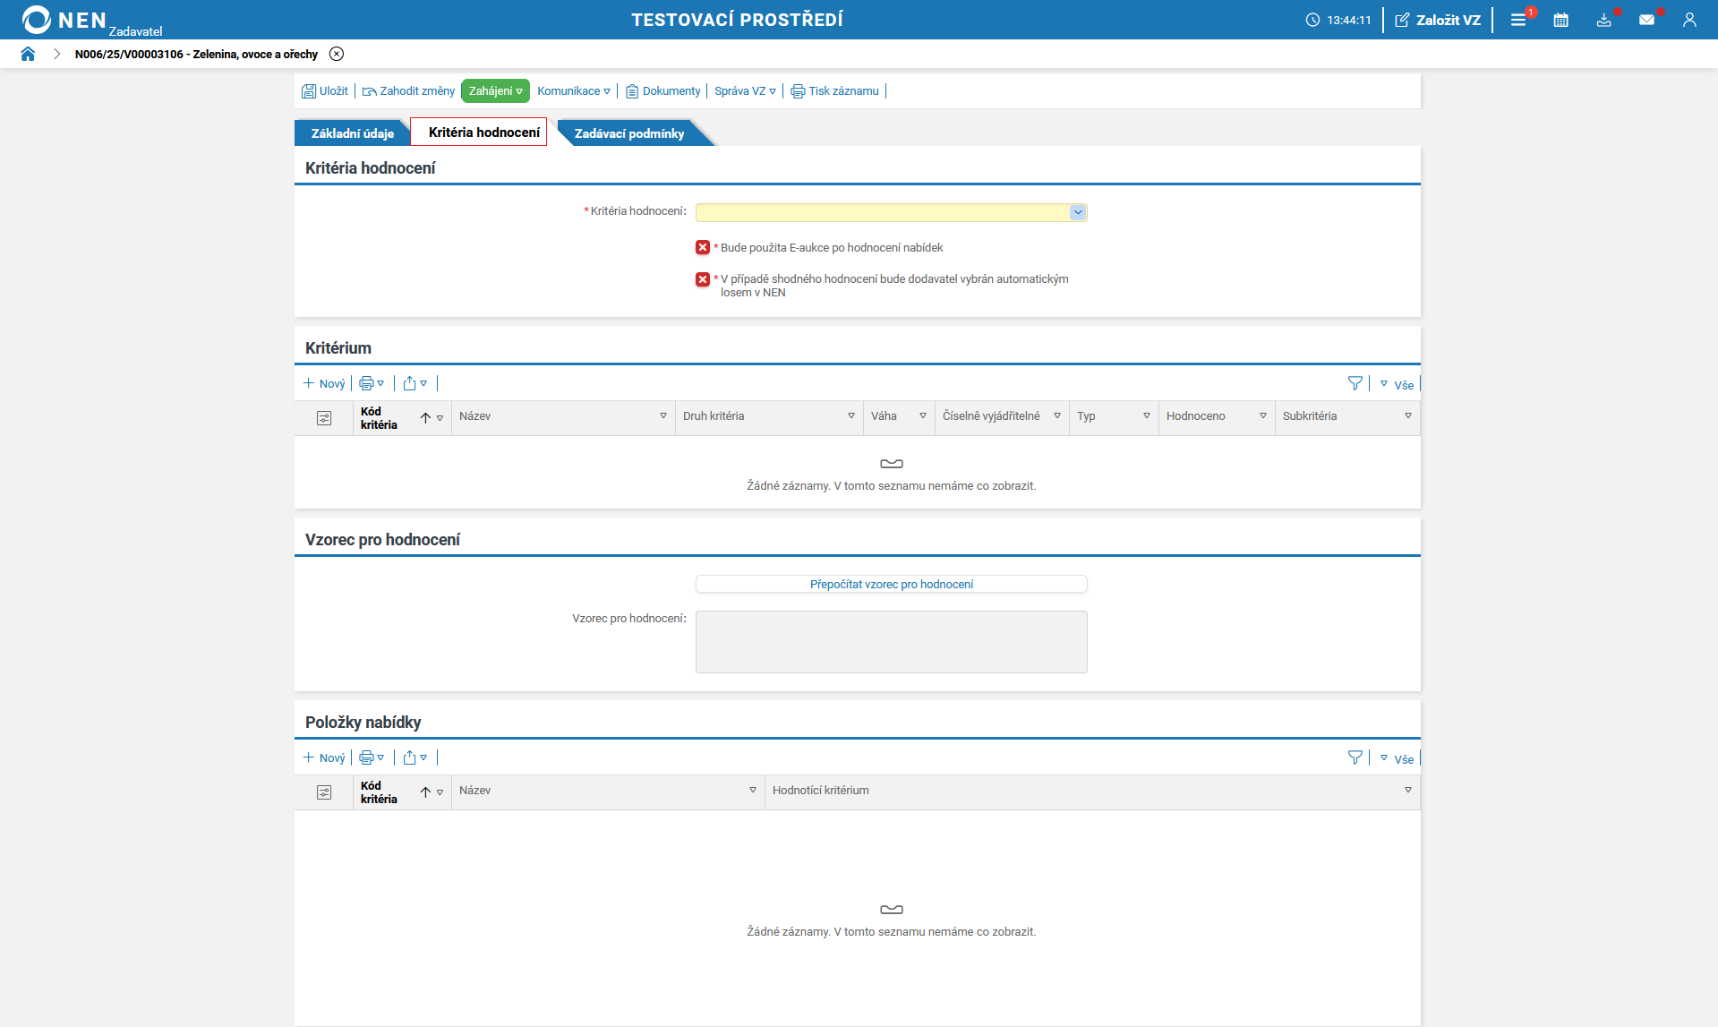Expand the Správa VZ dropdown
Image resolution: width=1718 pixels, height=1027 pixels.
[x=745, y=91]
